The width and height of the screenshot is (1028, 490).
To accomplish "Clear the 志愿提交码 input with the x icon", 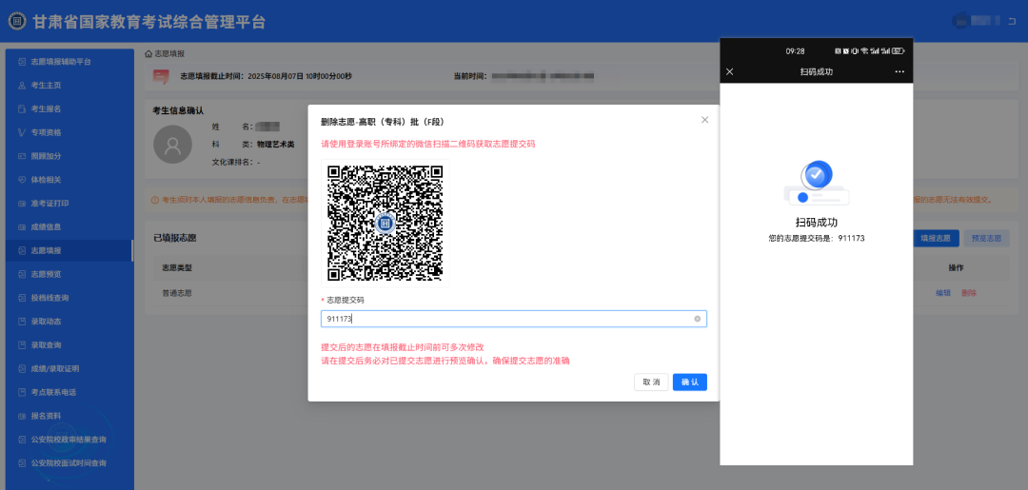I will pos(697,319).
